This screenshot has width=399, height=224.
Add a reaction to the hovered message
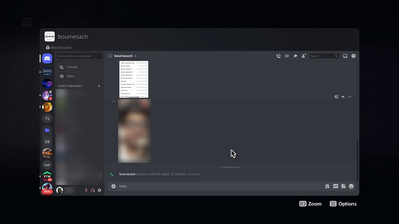[x=337, y=96]
